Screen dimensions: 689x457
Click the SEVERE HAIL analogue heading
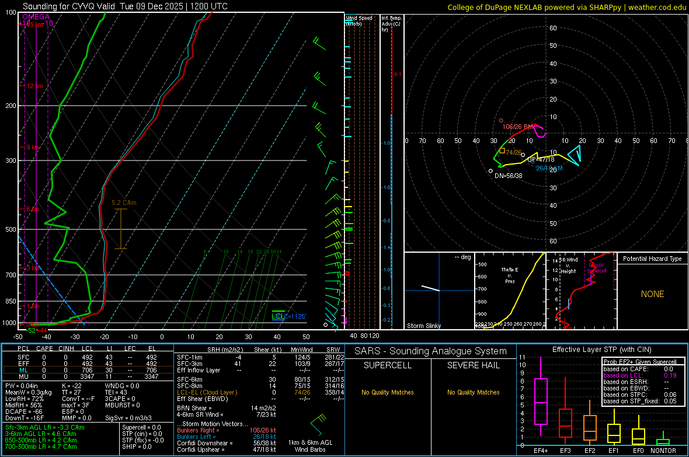pos(473,365)
